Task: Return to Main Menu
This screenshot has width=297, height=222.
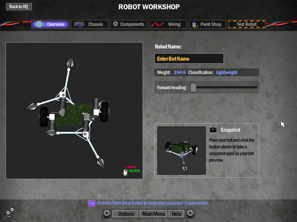Action: point(153,214)
